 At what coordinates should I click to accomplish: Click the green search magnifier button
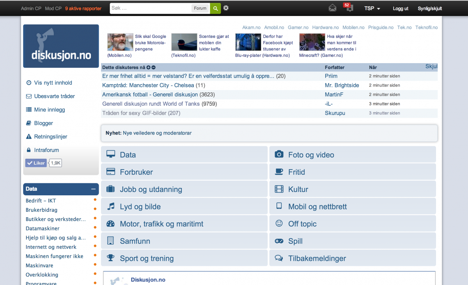[216, 8]
